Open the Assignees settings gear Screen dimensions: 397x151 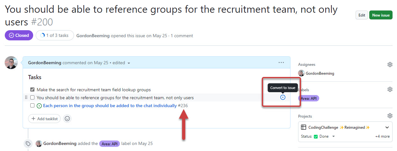[x=390, y=65]
